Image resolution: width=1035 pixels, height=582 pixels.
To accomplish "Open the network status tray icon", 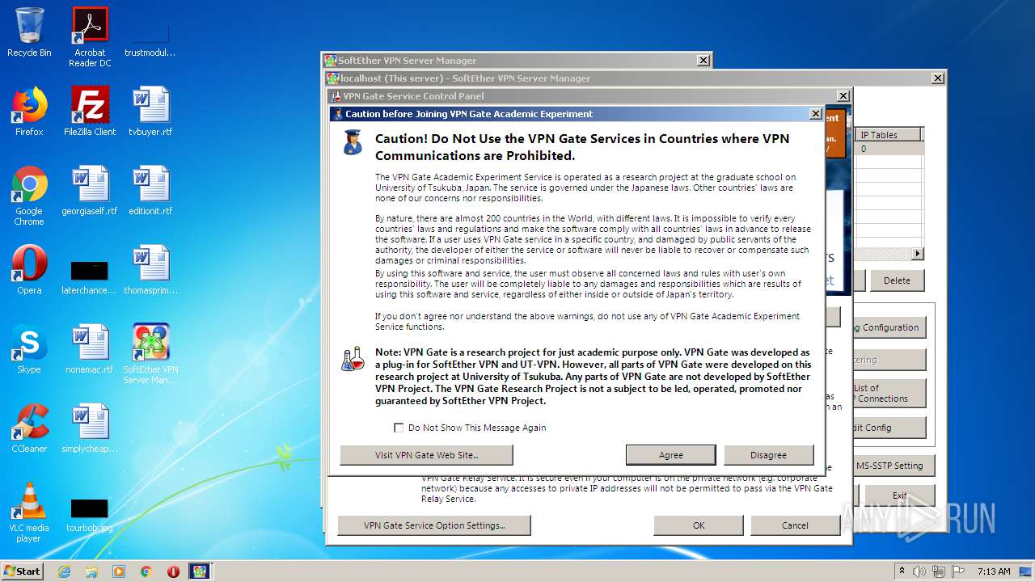I will pyautogui.click(x=940, y=571).
